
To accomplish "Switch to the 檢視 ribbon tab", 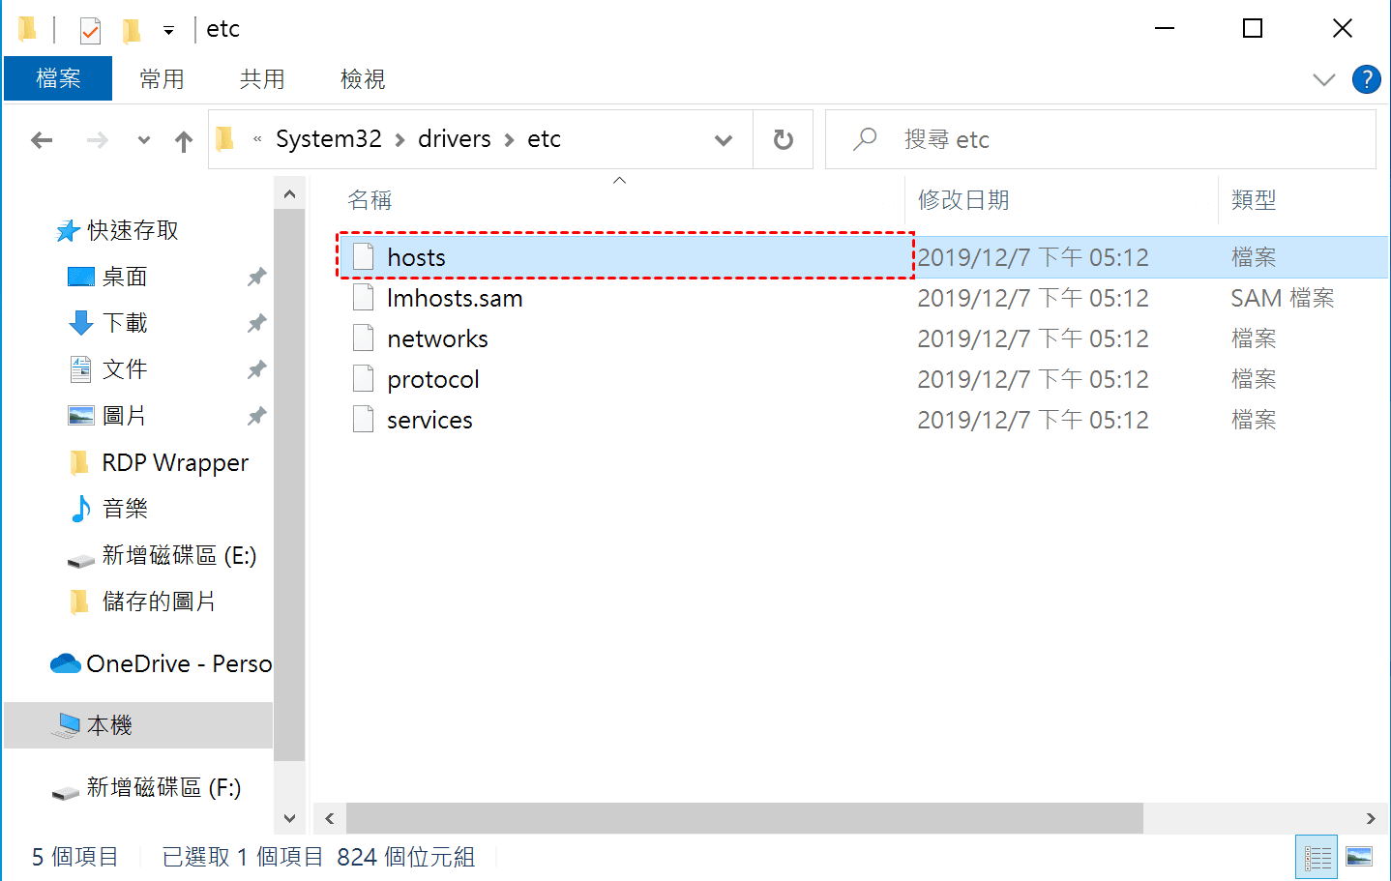I will click(x=363, y=78).
